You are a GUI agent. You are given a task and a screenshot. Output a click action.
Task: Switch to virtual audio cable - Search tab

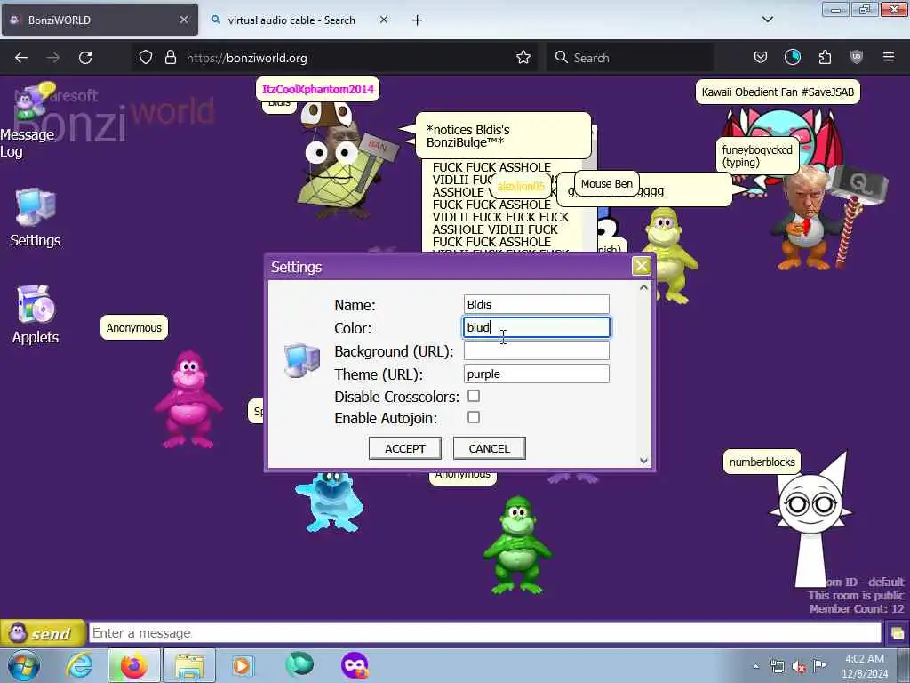point(291,20)
